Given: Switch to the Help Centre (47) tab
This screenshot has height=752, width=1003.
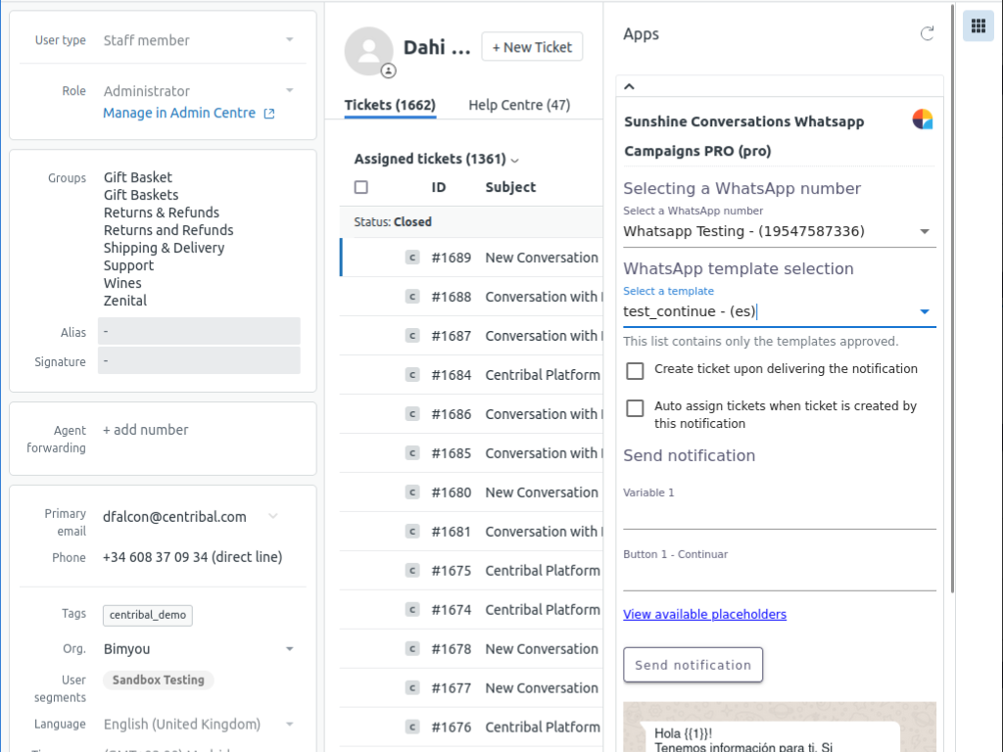Looking at the screenshot, I should point(519,105).
